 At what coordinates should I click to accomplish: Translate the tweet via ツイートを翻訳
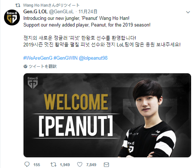point(43,66)
